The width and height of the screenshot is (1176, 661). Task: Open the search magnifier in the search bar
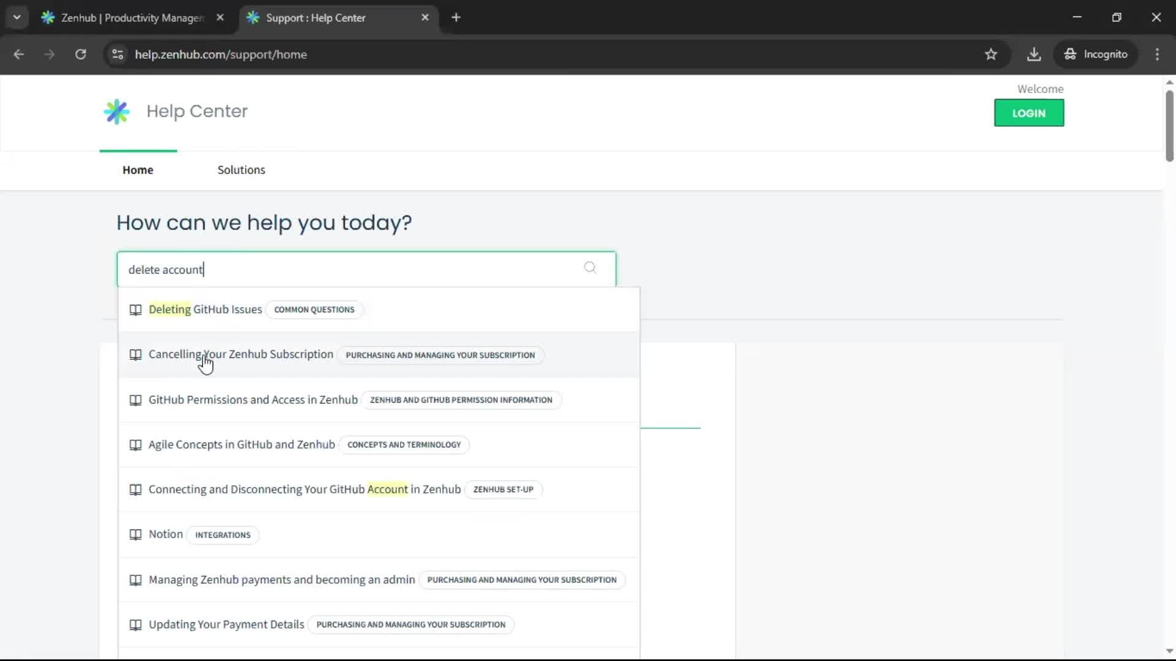590,268
